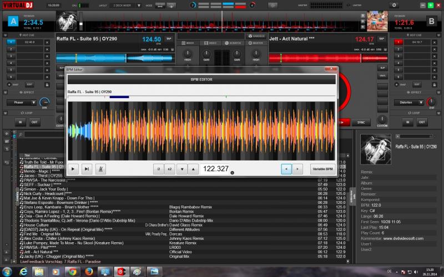Set loop IN point on deck A
Image resolution: width=444 pixels, height=277 pixels.
tap(21, 122)
